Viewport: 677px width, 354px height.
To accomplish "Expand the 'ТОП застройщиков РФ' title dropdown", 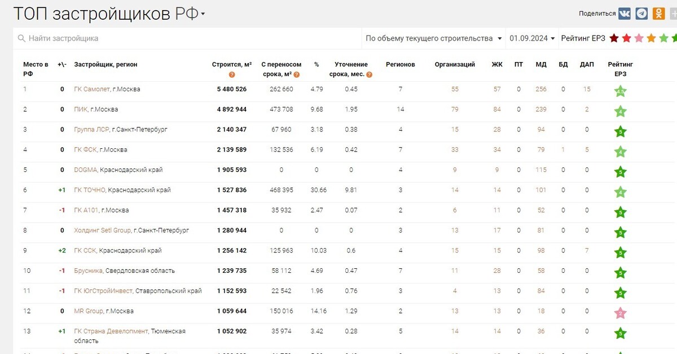I will 202,12.
